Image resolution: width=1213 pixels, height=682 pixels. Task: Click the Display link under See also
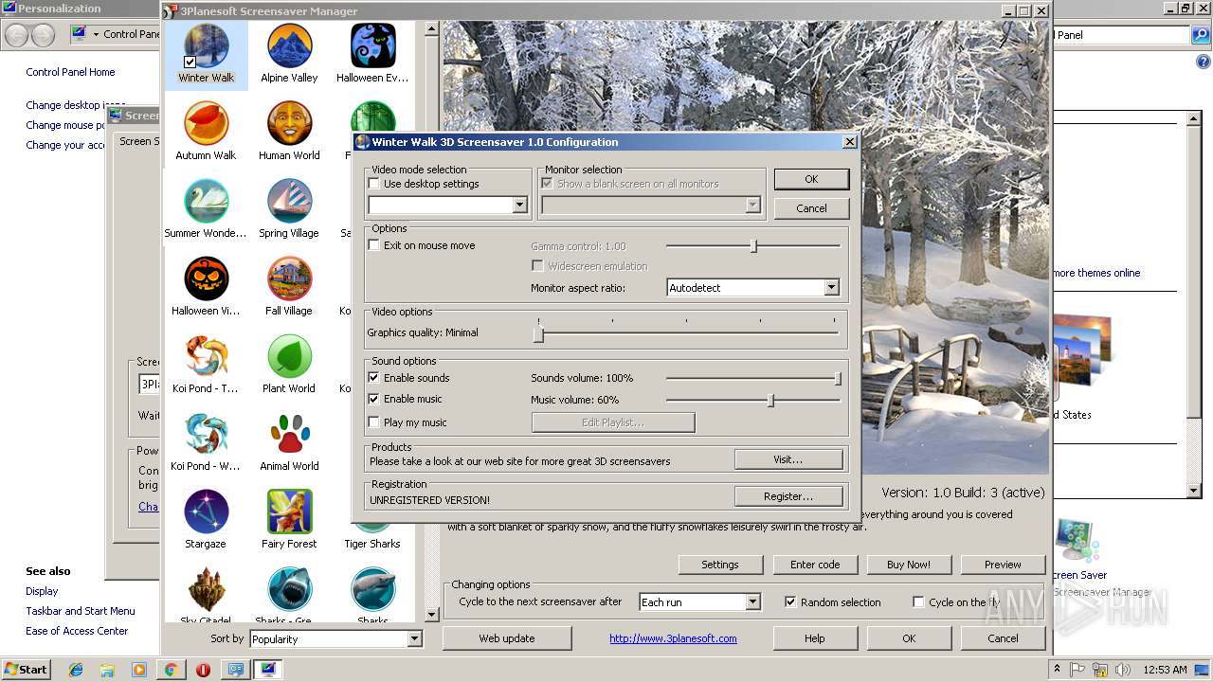coord(42,591)
